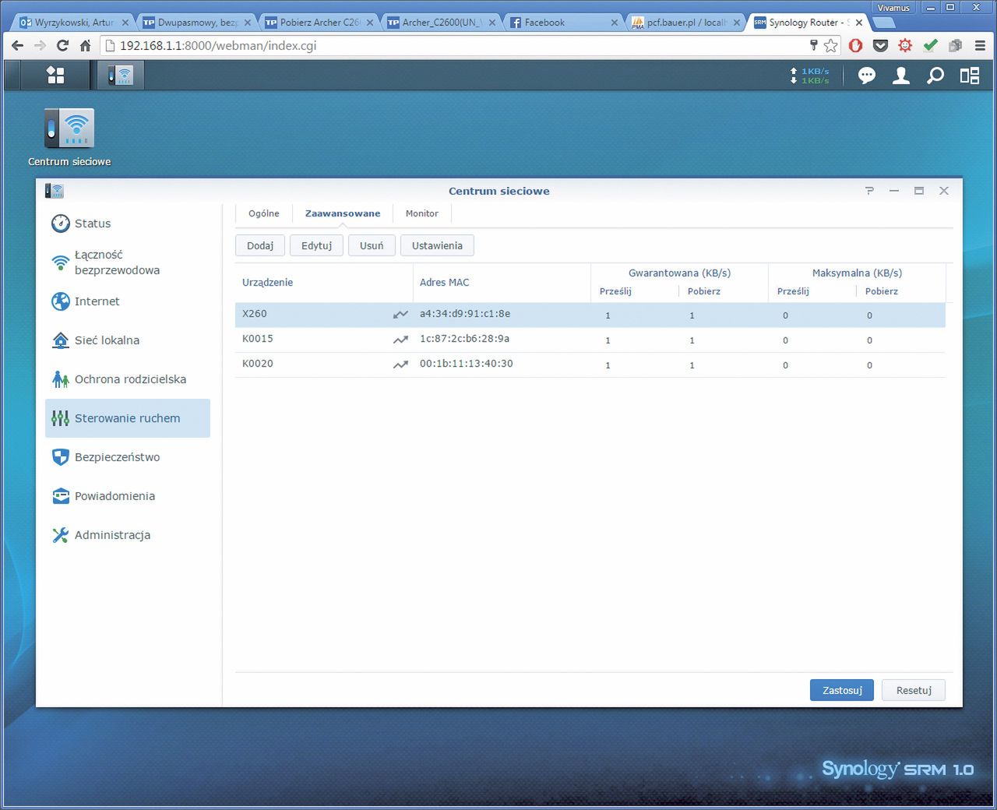Open Powiadomienia section
997x810 pixels.
[128, 496]
